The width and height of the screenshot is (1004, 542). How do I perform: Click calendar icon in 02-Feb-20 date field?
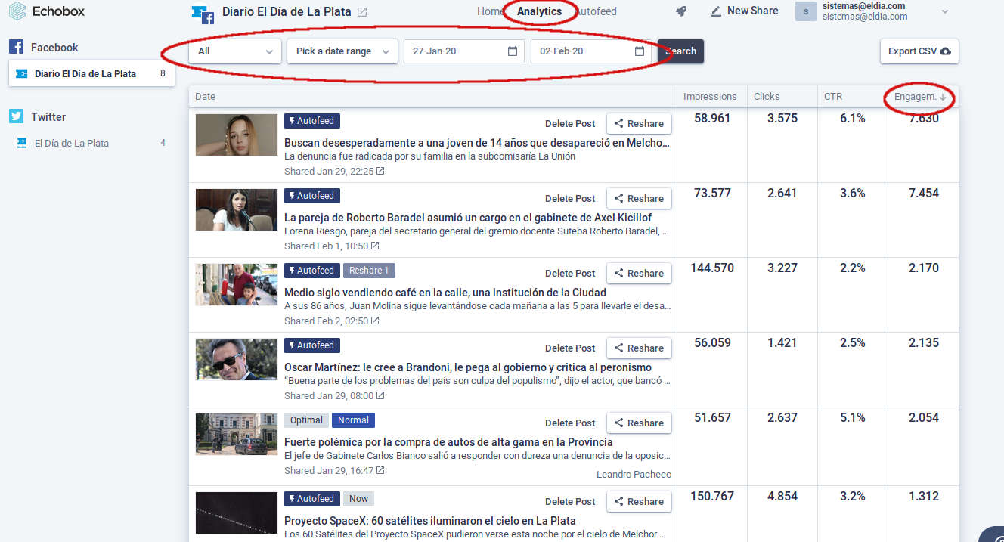(x=640, y=51)
